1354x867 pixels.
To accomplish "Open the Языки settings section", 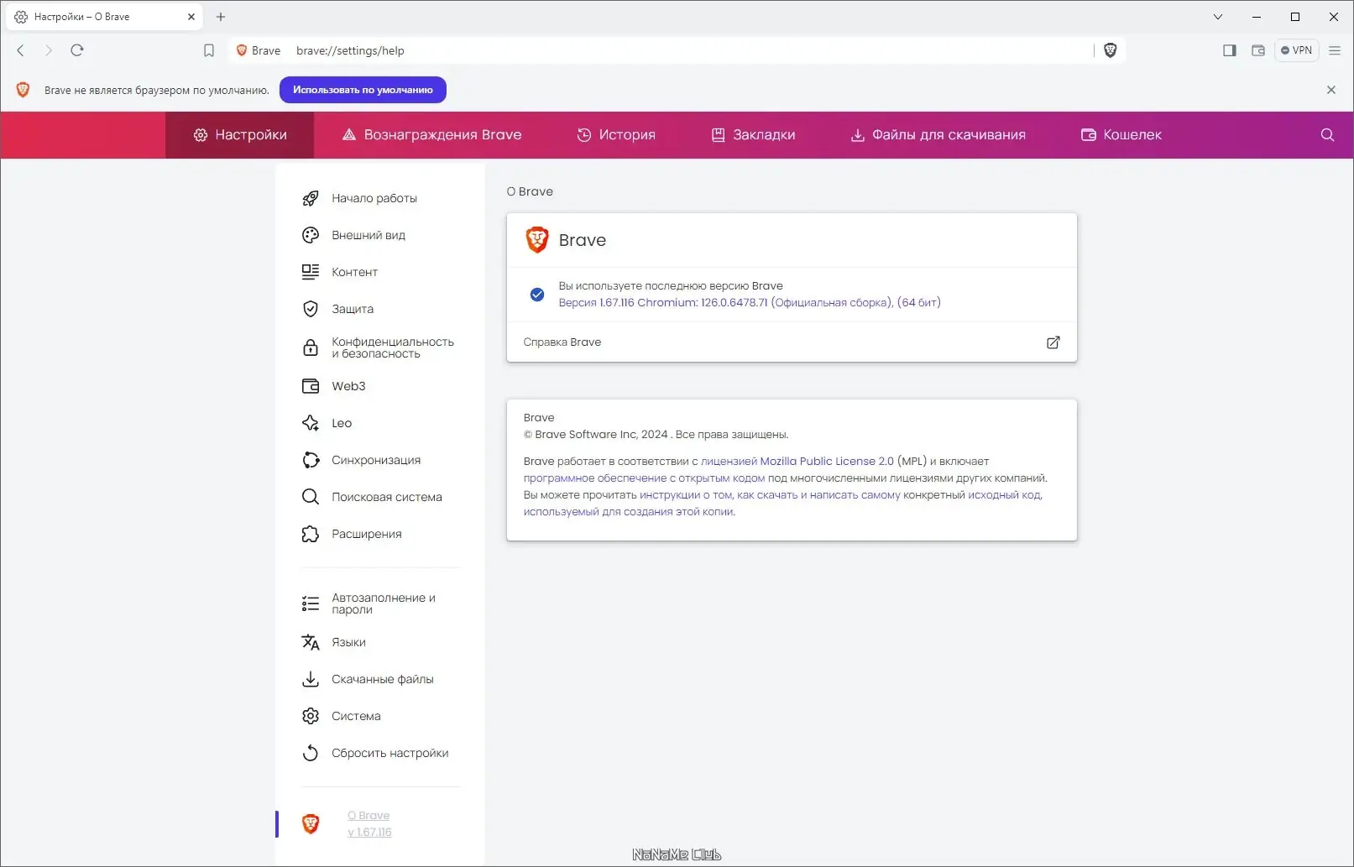I will tap(348, 642).
